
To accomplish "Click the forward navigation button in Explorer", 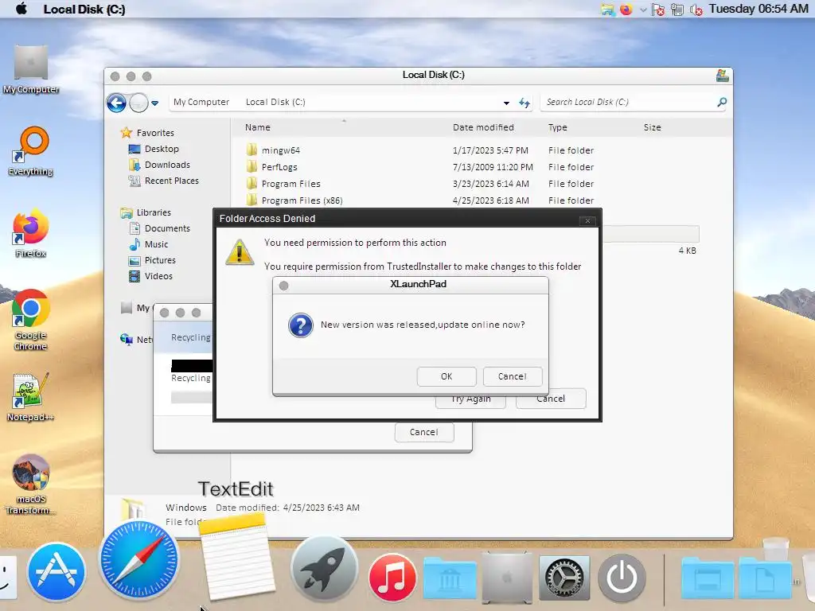I will (138, 103).
